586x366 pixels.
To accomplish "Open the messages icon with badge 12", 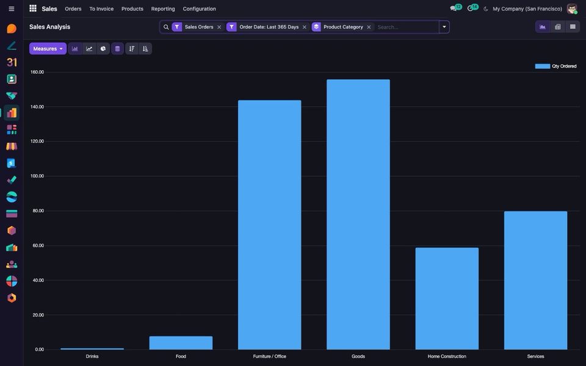I will pos(455,8).
